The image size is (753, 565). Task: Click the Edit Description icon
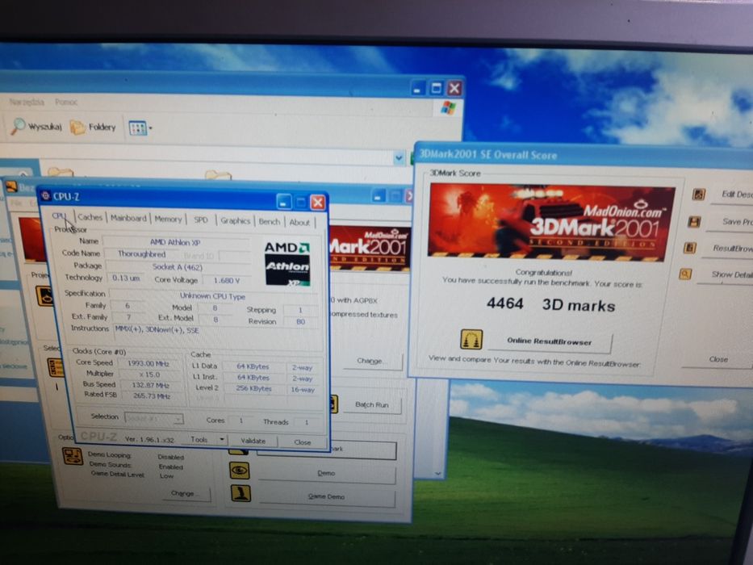tap(698, 194)
